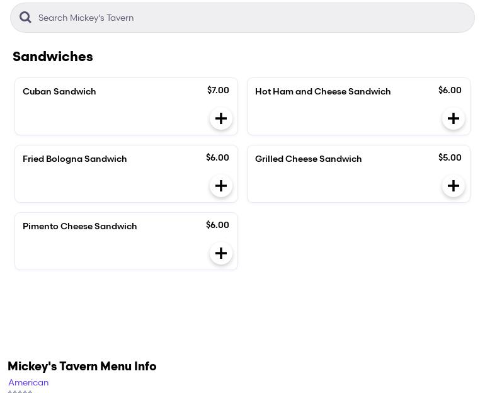
Task: Click Hot Ham and Cheese $6.00 price
Action: tap(450, 90)
